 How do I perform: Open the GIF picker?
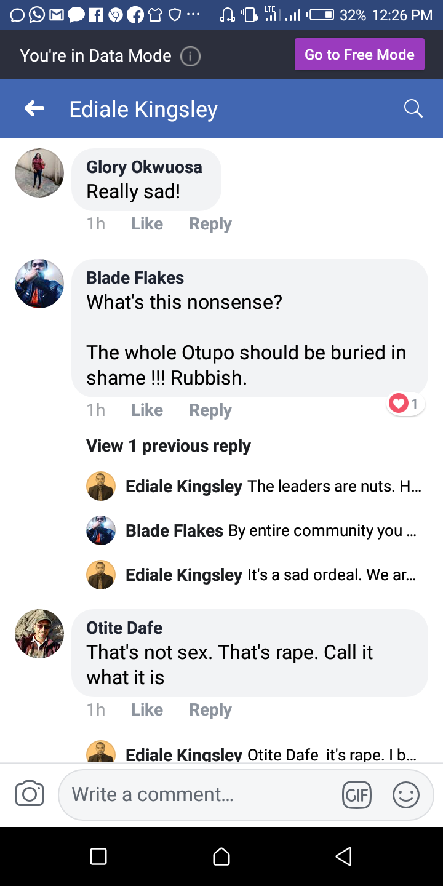[x=356, y=795]
